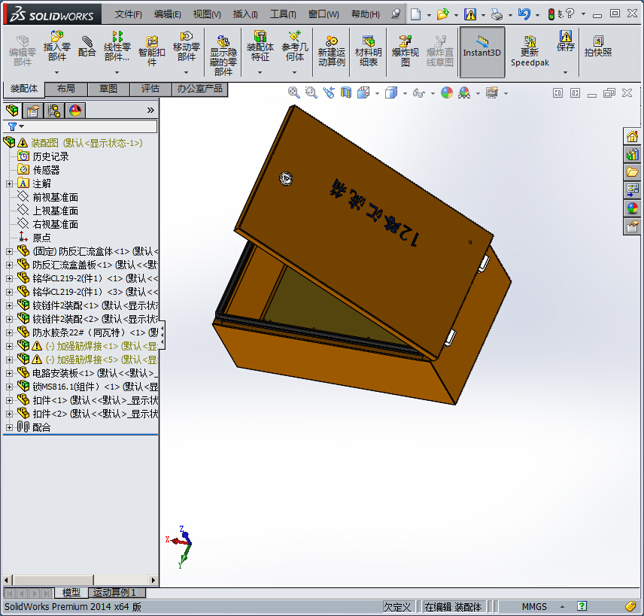Image resolution: width=644 pixels, height=616 pixels.
Task: Click Update Speedpak (更新 Speedpak) icon
Action: coord(530,51)
